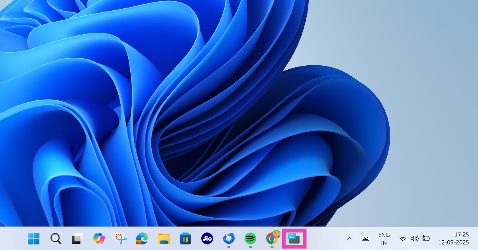The height and width of the screenshot is (250, 478).
Task: Click the highlighted touch keyboard taskbar icon
Action: point(294,239)
